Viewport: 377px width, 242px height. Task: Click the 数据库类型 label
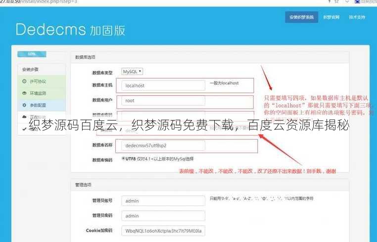click(102, 73)
